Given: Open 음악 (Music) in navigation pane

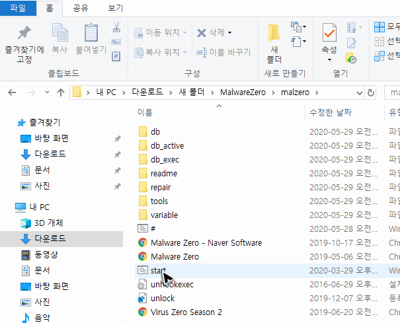Looking at the screenshot, I should 42,318.
